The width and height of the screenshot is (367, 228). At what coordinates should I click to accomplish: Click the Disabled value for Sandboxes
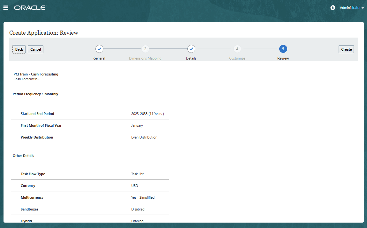click(138, 209)
